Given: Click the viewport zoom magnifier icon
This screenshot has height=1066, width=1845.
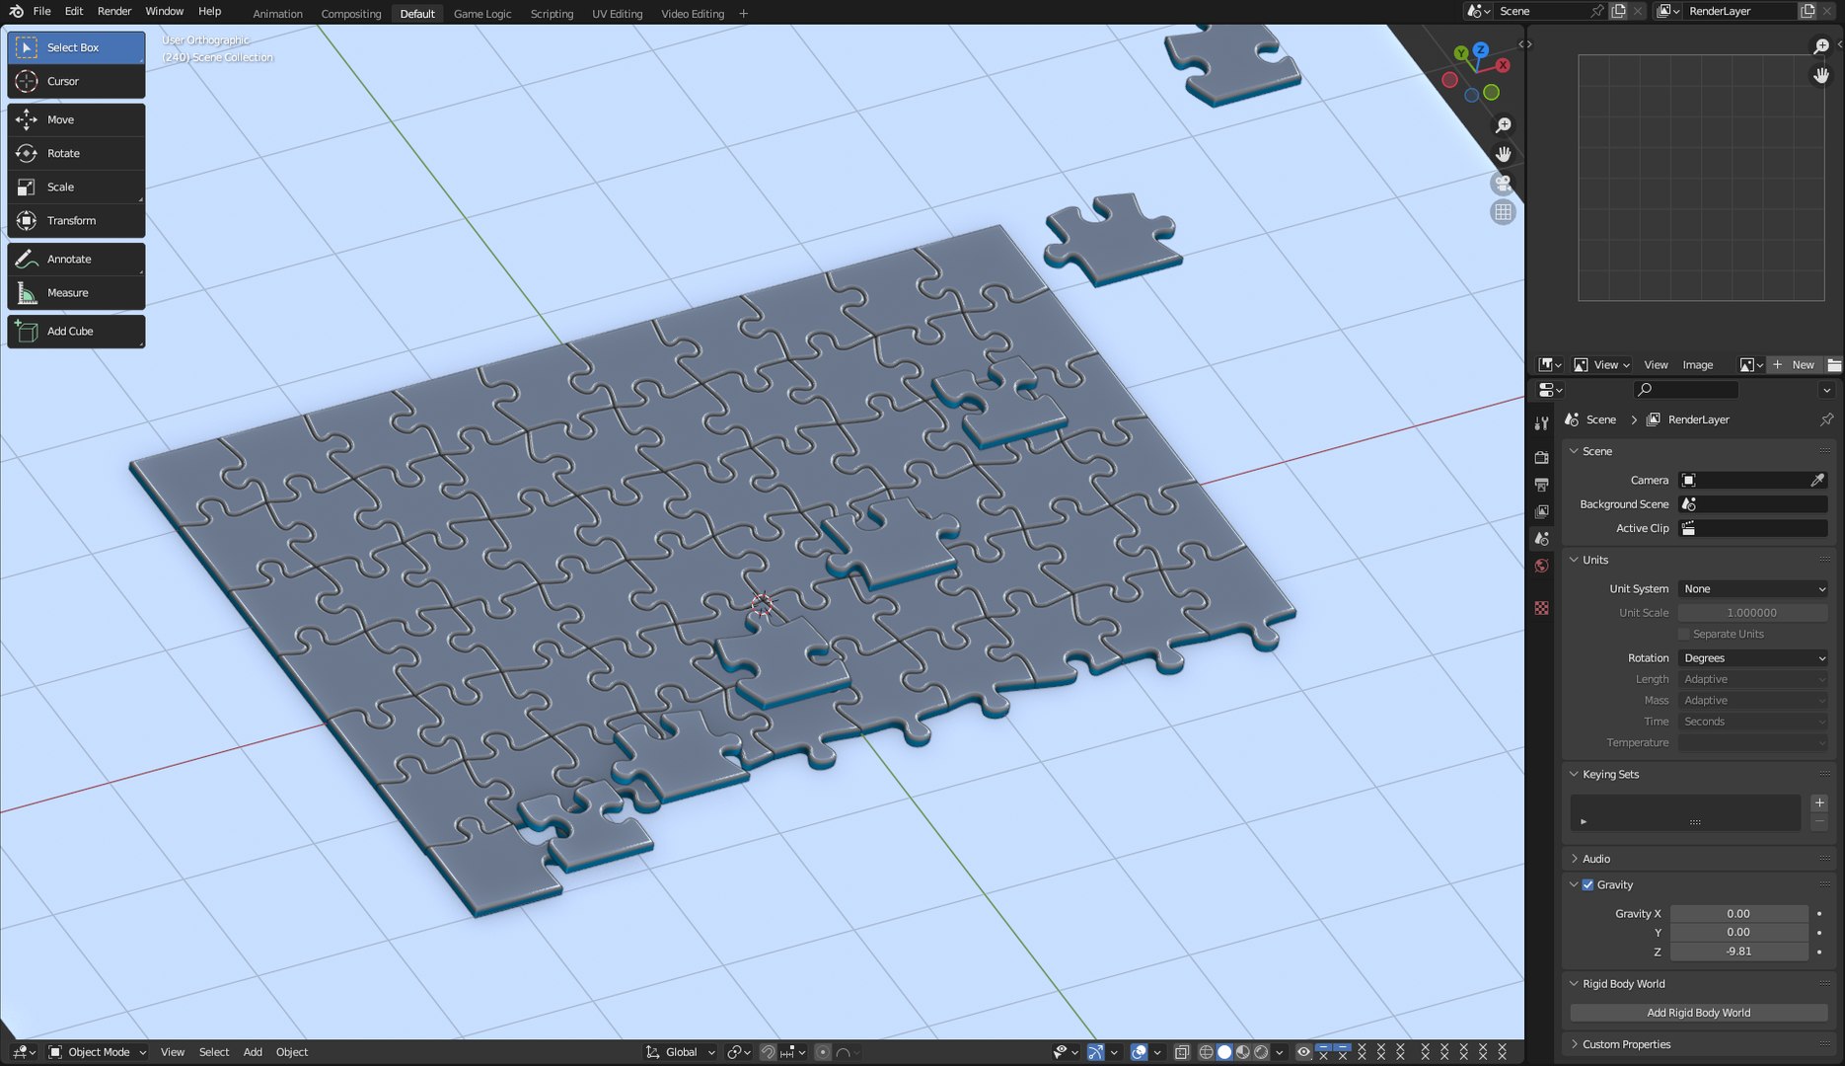Looking at the screenshot, I should (1503, 125).
